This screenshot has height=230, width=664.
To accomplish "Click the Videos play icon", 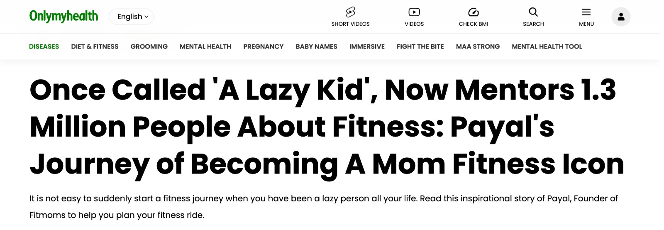I will tap(414, 12).
